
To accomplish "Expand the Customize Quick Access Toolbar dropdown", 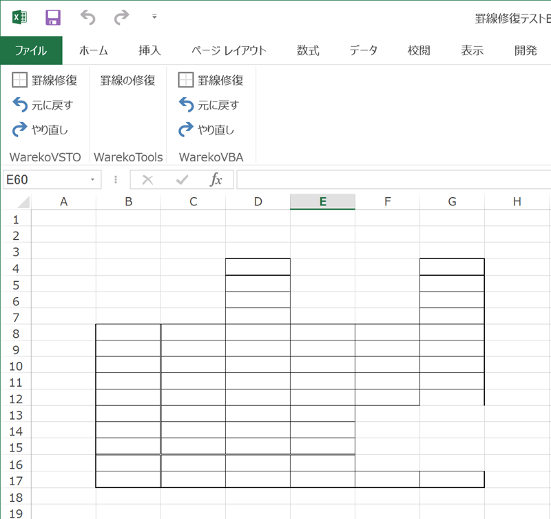I will point(154,17).
